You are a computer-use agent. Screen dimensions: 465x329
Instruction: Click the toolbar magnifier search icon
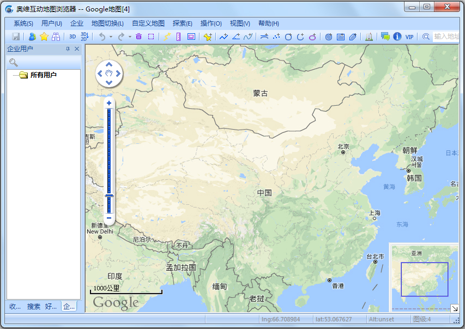point(426,36)
